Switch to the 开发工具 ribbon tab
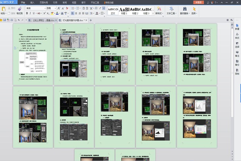 pyautogui.click(x=95, y=2)
